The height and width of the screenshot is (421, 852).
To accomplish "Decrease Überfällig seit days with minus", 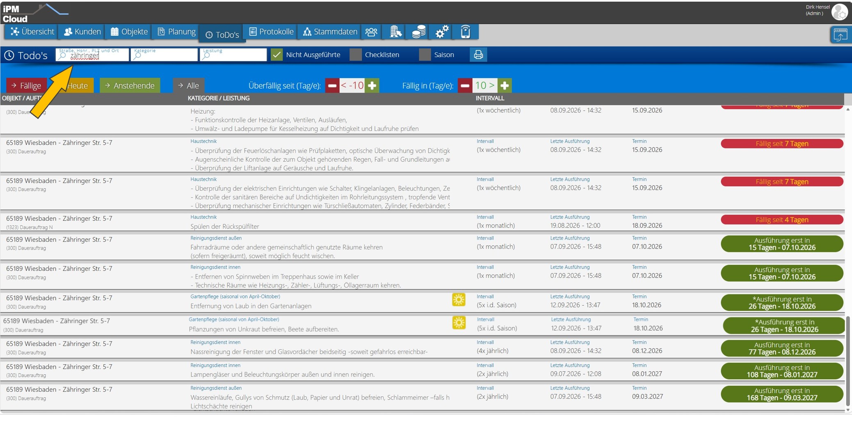I will 332,85.
